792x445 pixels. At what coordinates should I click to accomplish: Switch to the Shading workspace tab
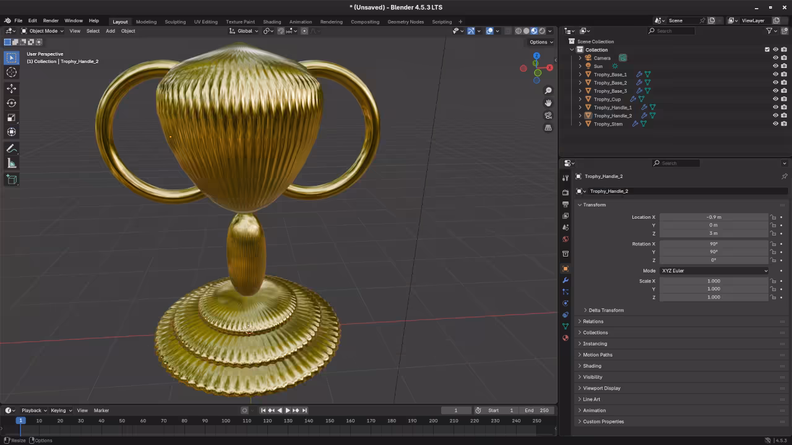click(272, 22)
